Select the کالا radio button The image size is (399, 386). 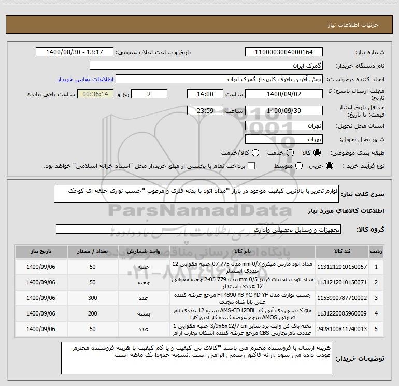317,153
